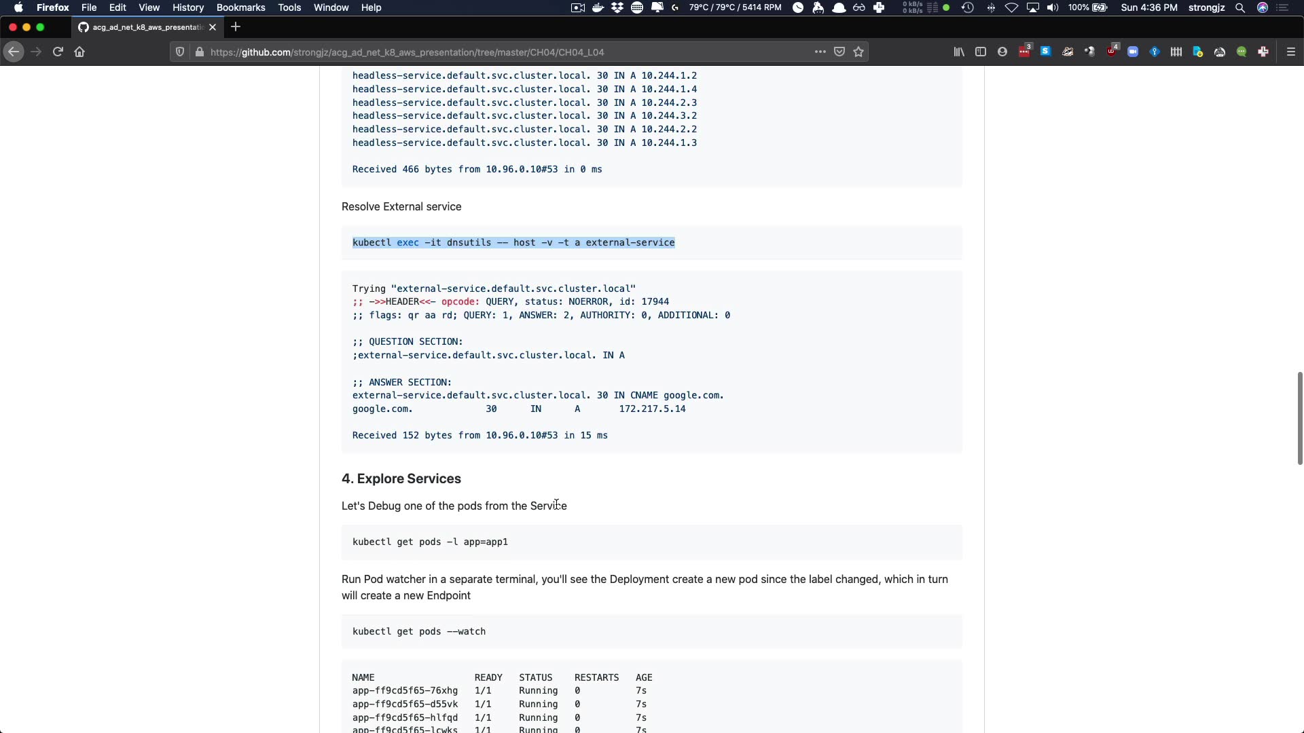The width and height of the screenshot is (1304, 733).
Task: Reload the current GitHub page
Action: 58,52
